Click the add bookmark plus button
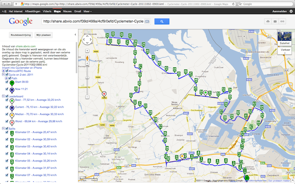This screenshot has width=295, height=184. pyautogui.click(x=16, y=4)
